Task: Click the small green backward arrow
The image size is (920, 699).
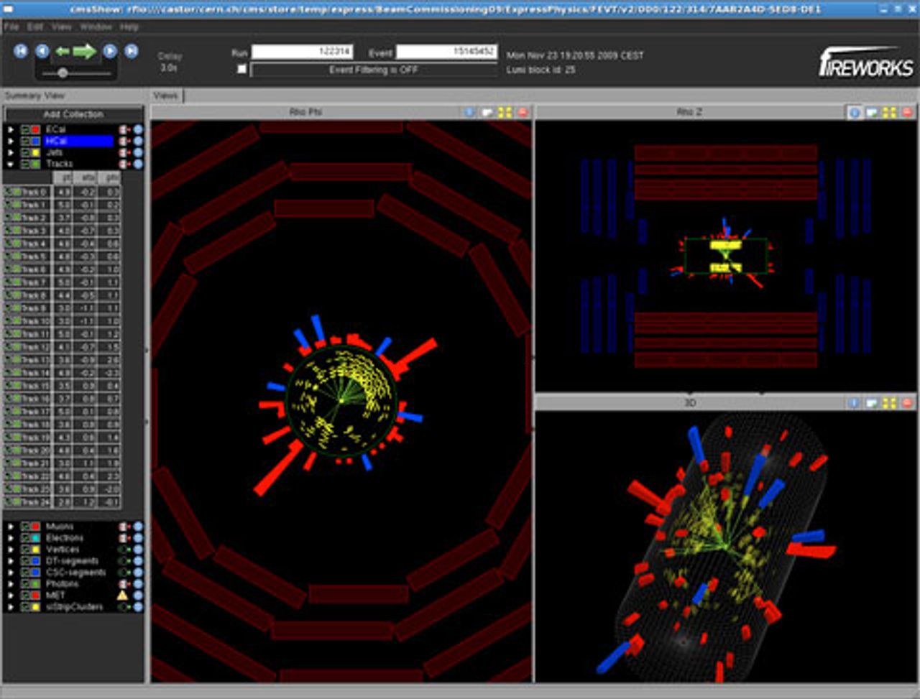Action: point(63,51)
